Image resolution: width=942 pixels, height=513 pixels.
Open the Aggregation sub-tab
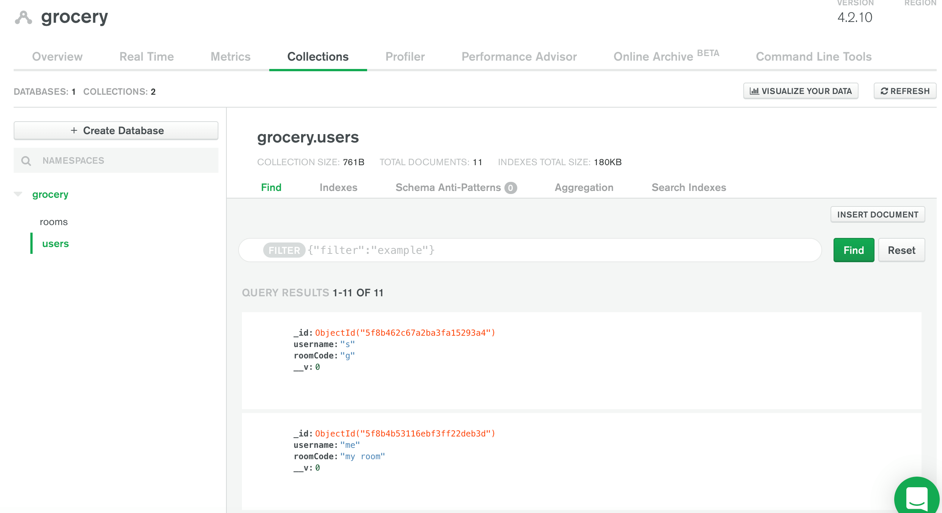tap(584, 188)
